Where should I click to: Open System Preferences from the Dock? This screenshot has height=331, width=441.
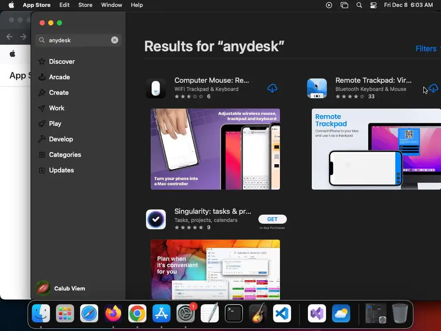186,313
